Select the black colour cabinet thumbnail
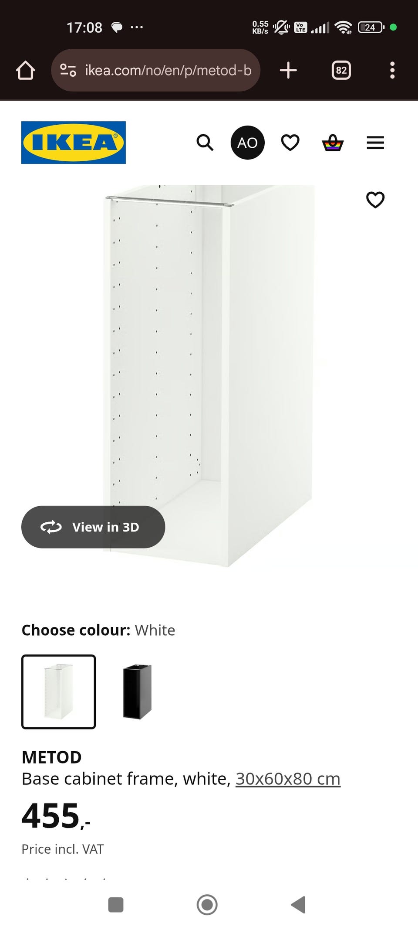 click(x=137, y=692)
